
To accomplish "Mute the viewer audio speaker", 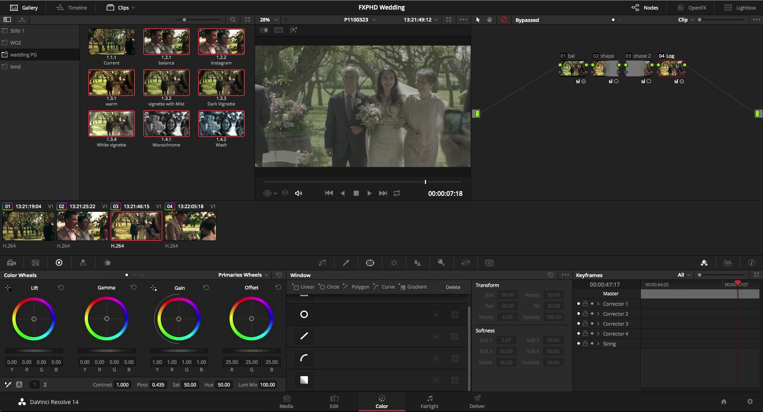I will [298, 193].
